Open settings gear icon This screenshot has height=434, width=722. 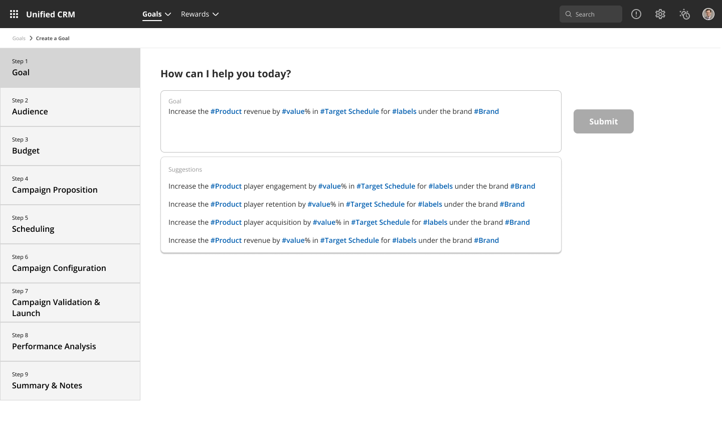[660, 14]
